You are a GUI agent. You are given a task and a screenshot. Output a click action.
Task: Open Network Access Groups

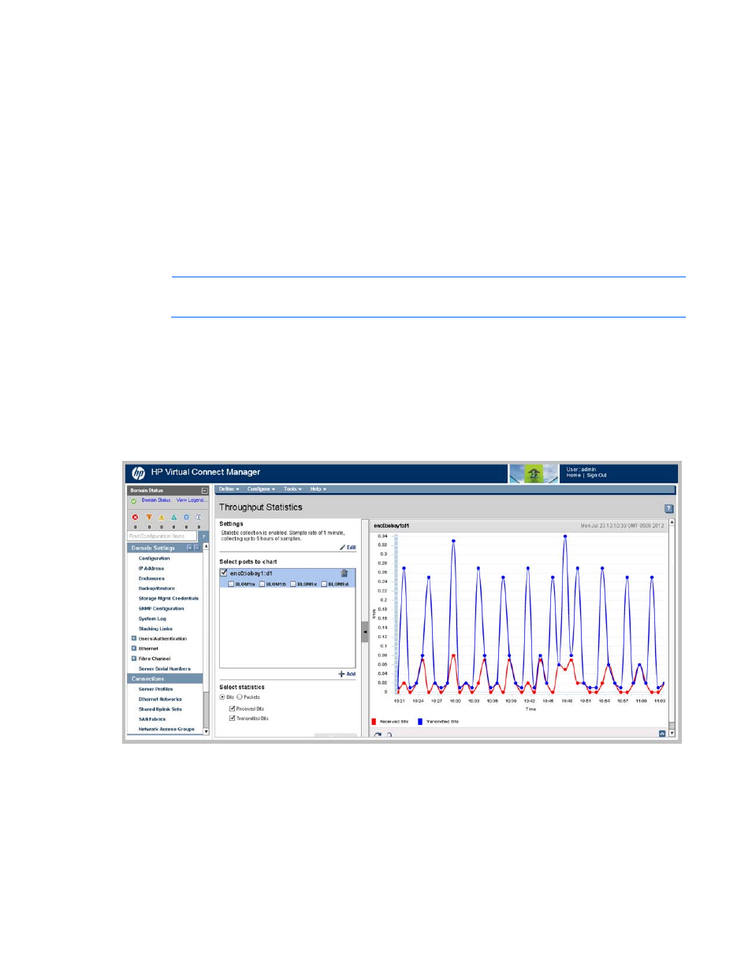[166, 730]
